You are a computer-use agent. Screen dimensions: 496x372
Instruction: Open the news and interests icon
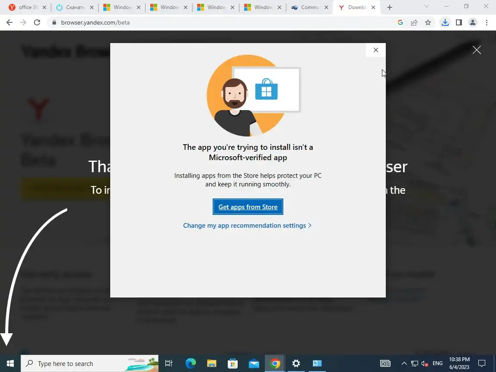[x=385, y=363]
